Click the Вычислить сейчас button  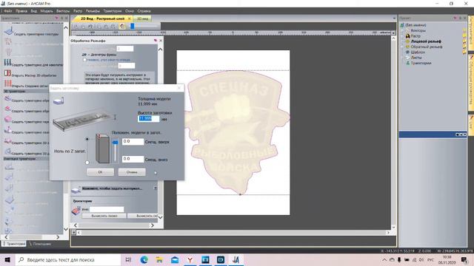[143, 216]
